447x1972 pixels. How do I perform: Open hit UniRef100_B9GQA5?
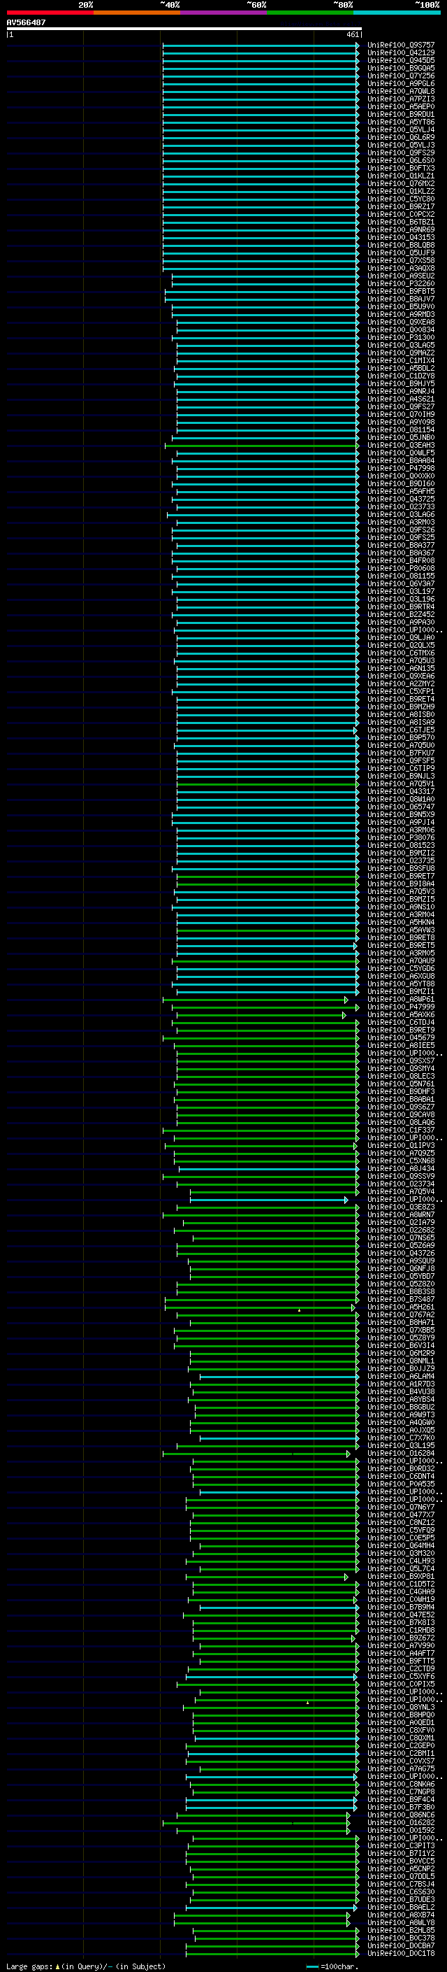point(401,68)
